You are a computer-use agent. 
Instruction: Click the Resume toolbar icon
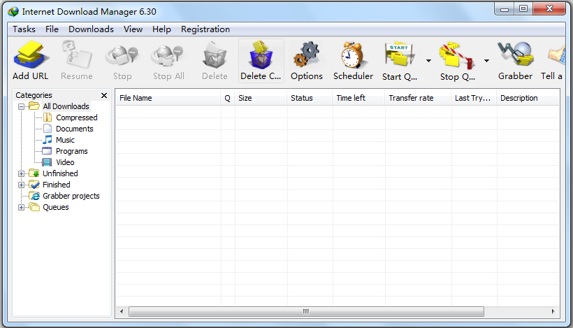pos(76,55)
